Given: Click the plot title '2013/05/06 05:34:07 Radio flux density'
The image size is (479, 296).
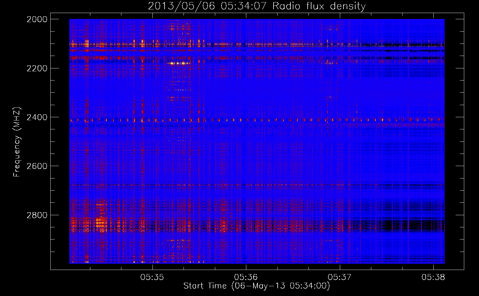Looking at the screenshot, I should [x=257, y=6].
